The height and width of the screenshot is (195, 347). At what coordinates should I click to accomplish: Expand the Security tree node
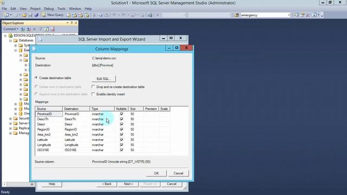10,119
